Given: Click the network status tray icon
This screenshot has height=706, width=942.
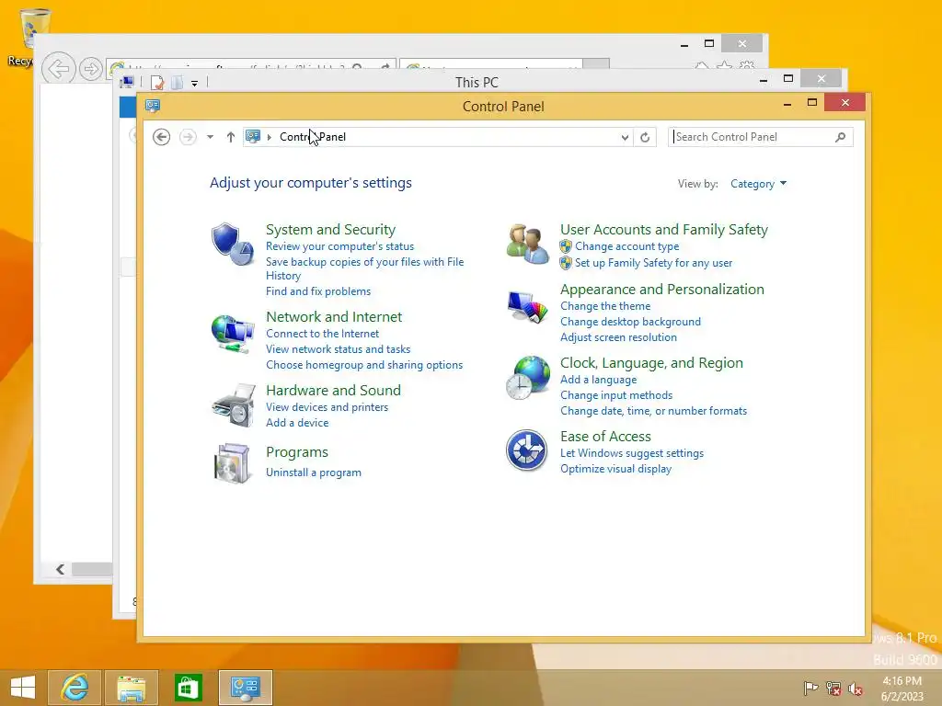Looking at the screenshot, I should (833, 688).
